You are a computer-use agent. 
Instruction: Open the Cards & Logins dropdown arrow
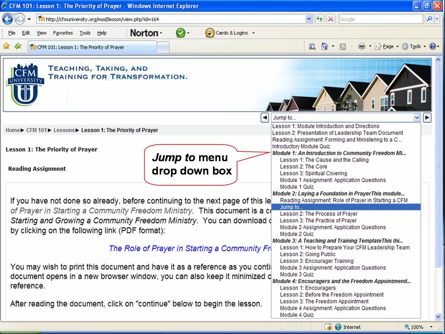253,33
